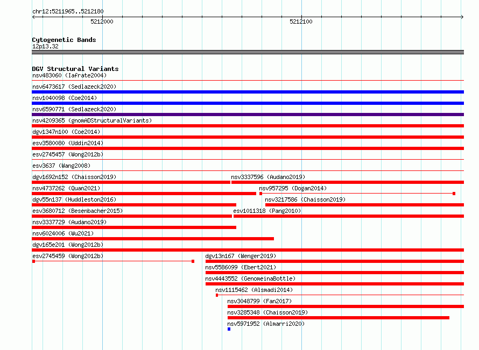The height and width of the screenshot is (350, 479).
Task: Open variant dgv1347n100 (Coe2014)
Action: point(66,132)
